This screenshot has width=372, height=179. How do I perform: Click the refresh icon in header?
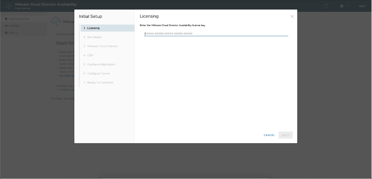click(325, 6)
